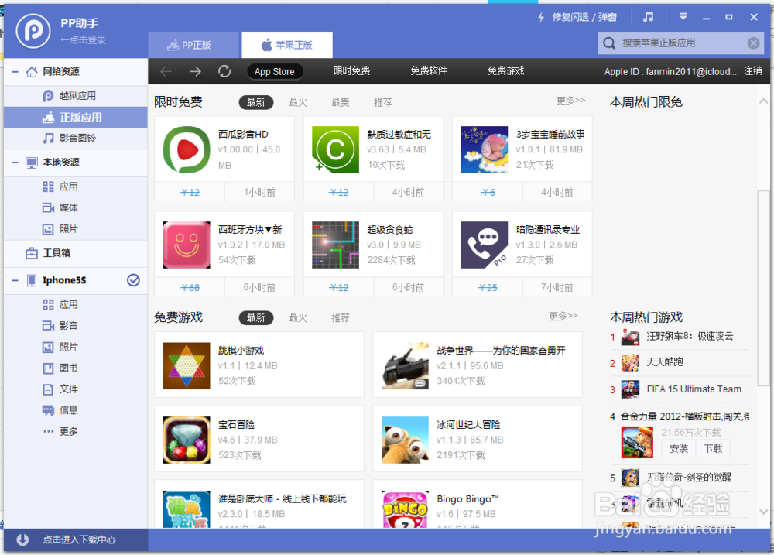Open the 西班牙方块 smiley icon
Screen dimensions: 774x555
(187, 245)
